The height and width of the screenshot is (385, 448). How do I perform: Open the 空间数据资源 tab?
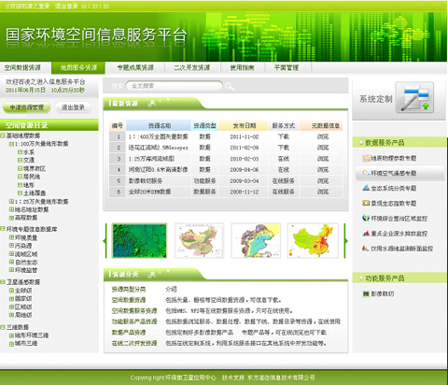click(x=22, y=67)
